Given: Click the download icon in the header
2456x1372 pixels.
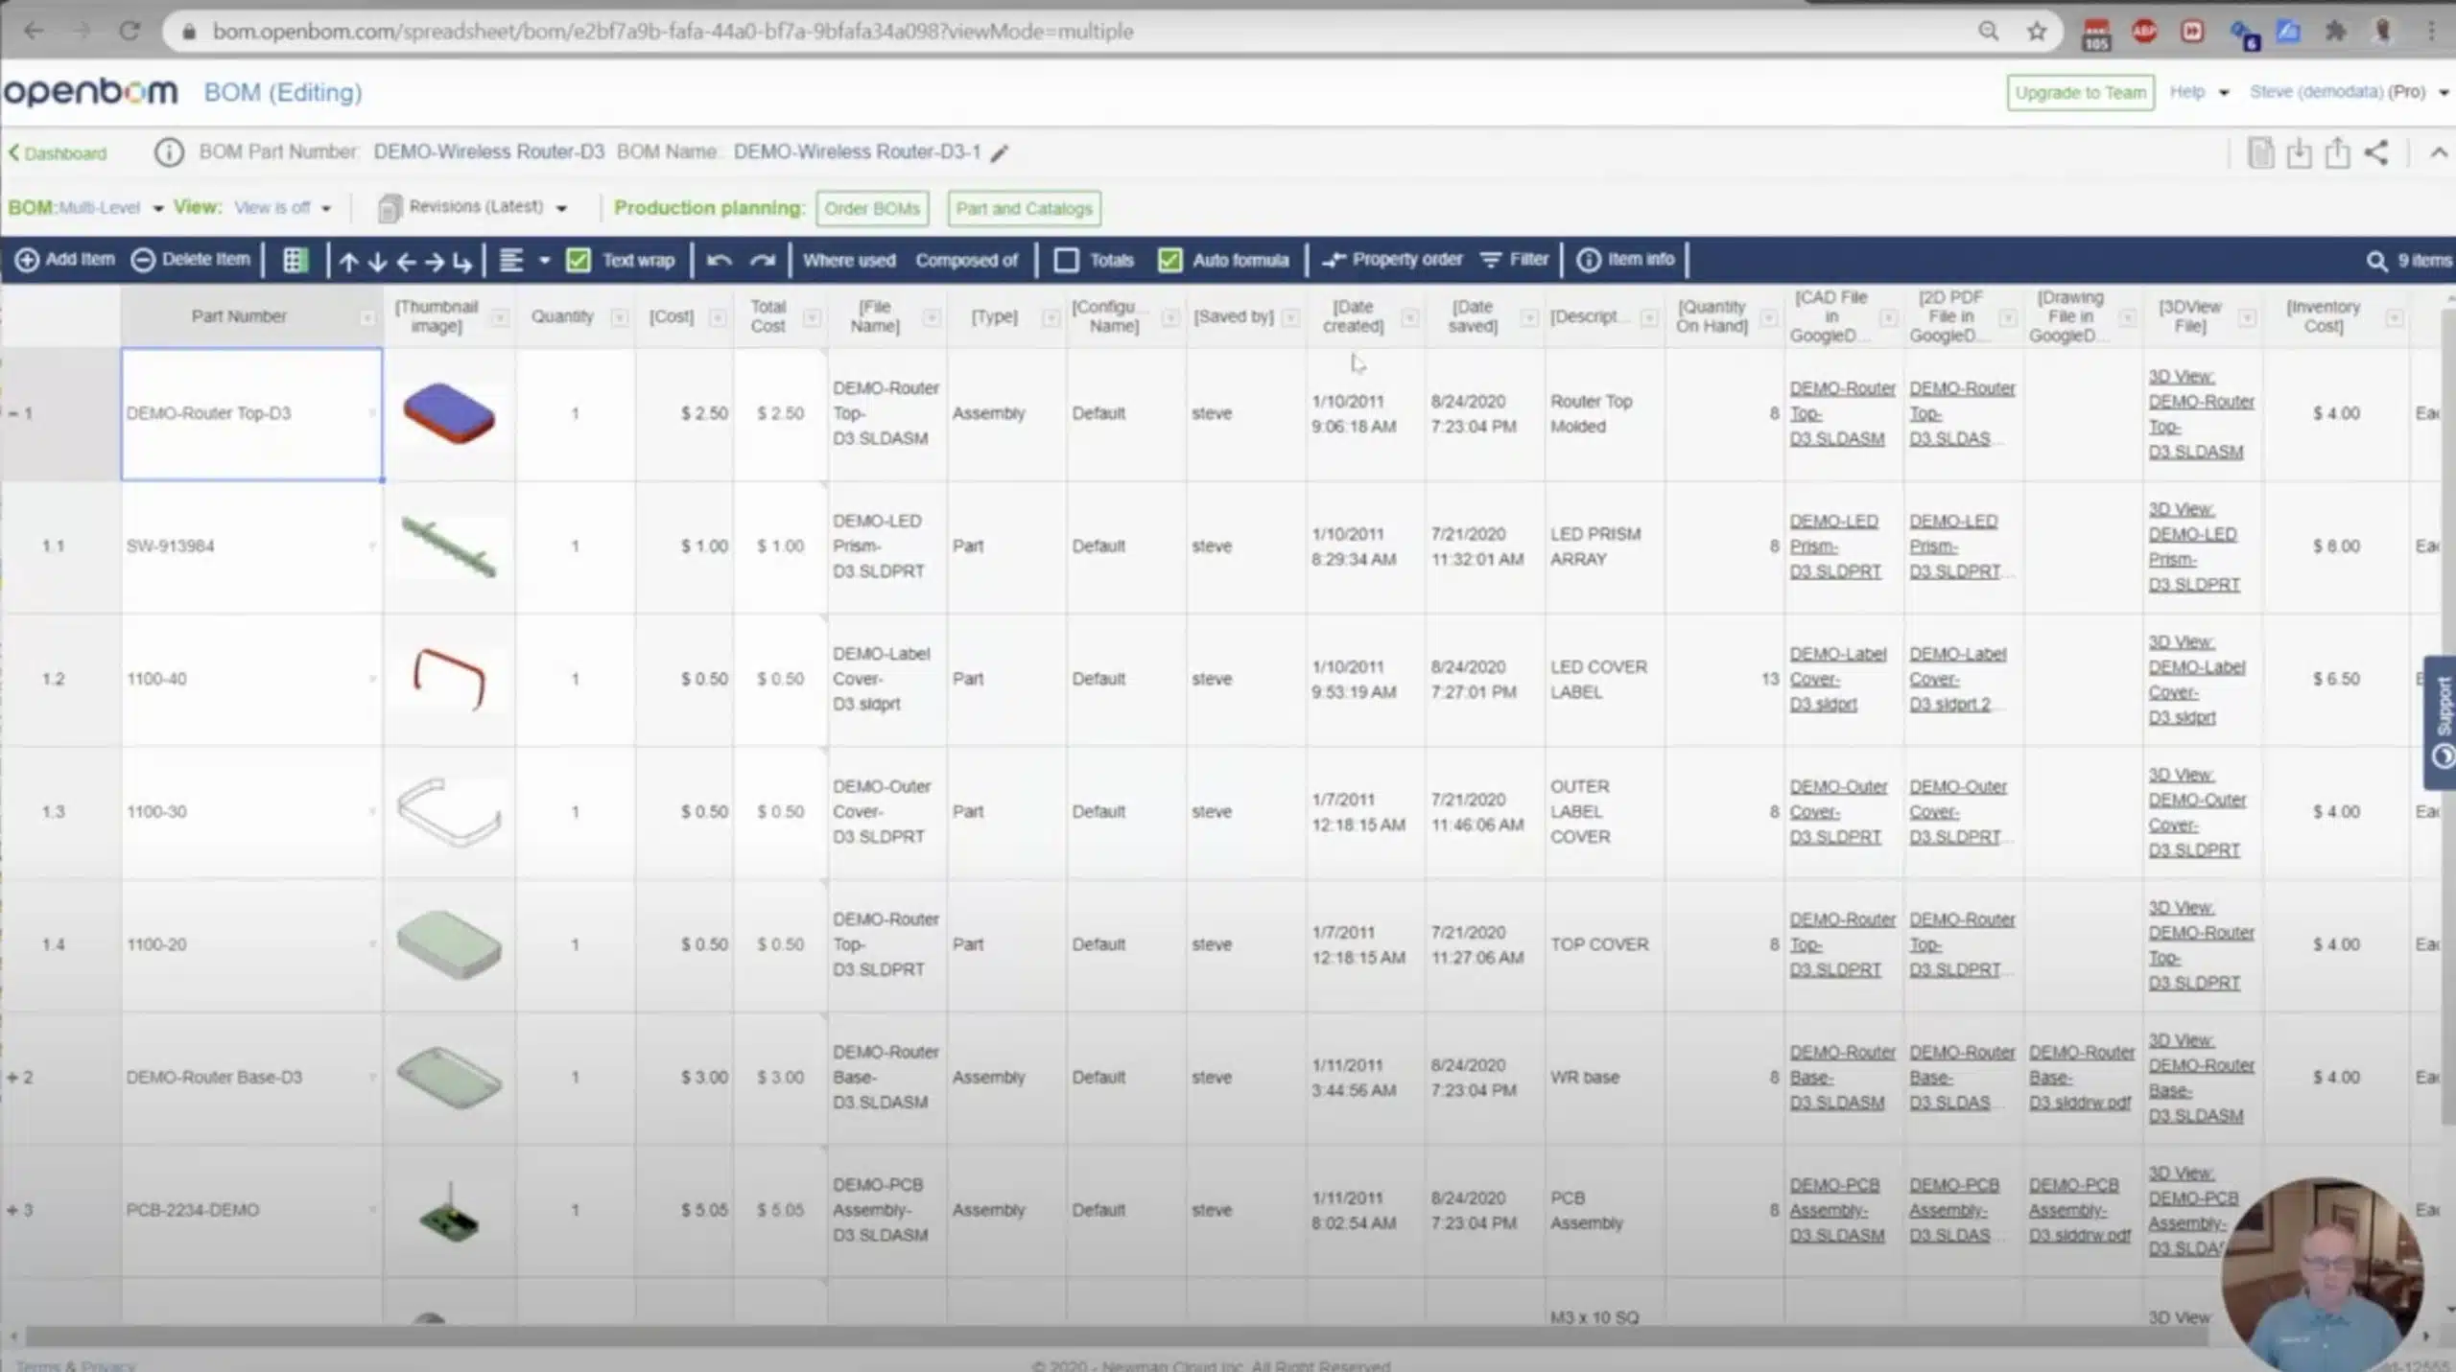Looking at the screenshot, I should click(2299, 152).
